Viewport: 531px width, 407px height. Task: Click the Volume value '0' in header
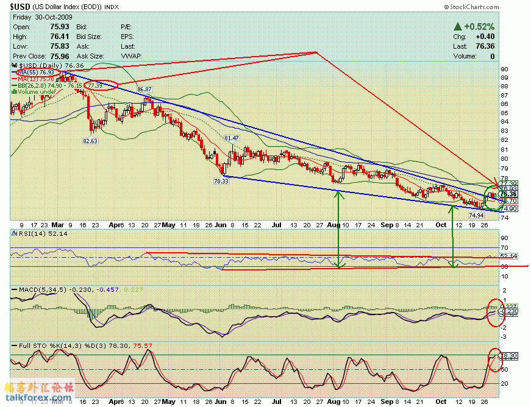click(x=493, y=56)
